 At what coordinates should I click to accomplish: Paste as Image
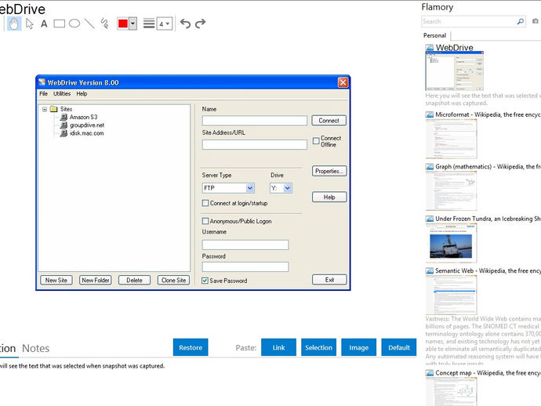click(x=358, y=347)
